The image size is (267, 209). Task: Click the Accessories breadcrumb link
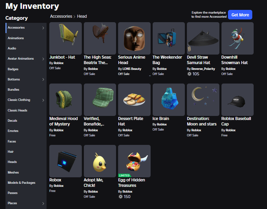[61, 16]
